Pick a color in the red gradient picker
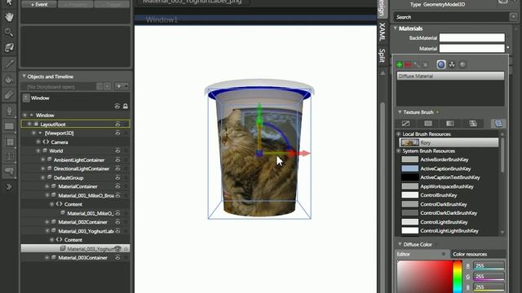The width and height of the screenshot is (522, 293). point(424,277)
